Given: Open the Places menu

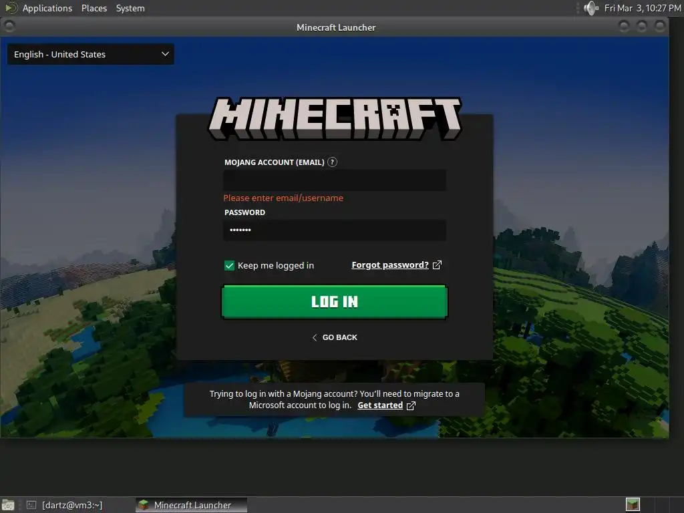Looking at the screenshot, I should tap(94, 8).
